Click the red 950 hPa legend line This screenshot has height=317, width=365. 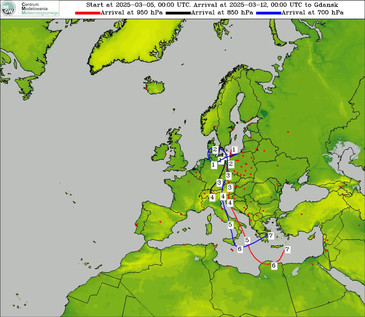[88, 13]
